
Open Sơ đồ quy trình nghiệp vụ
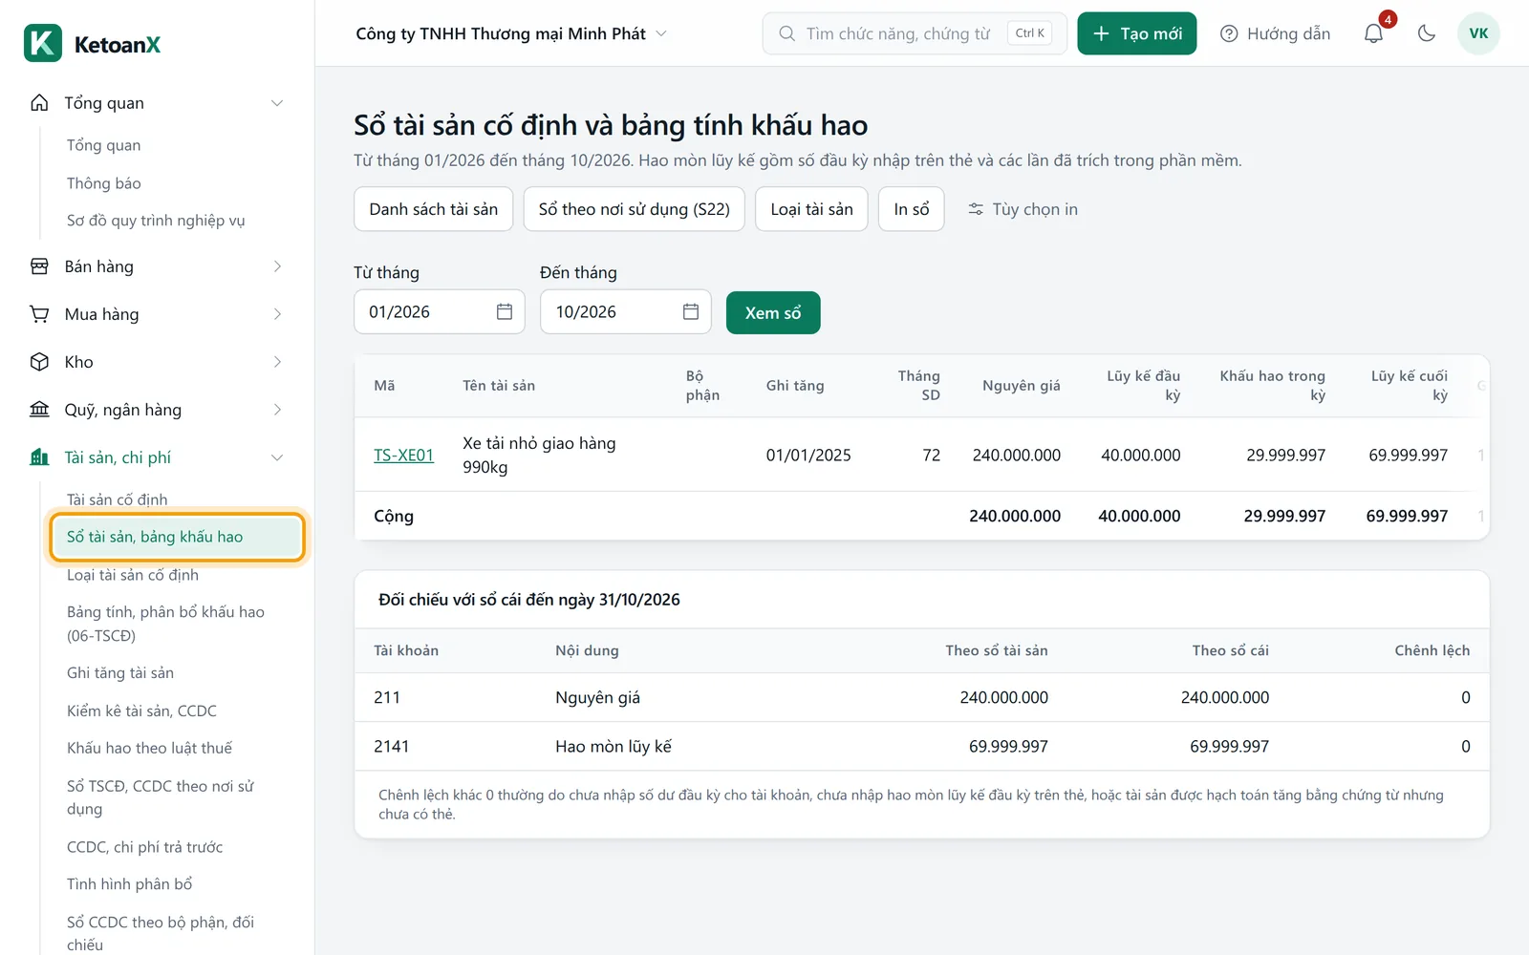tap(156, 221)
